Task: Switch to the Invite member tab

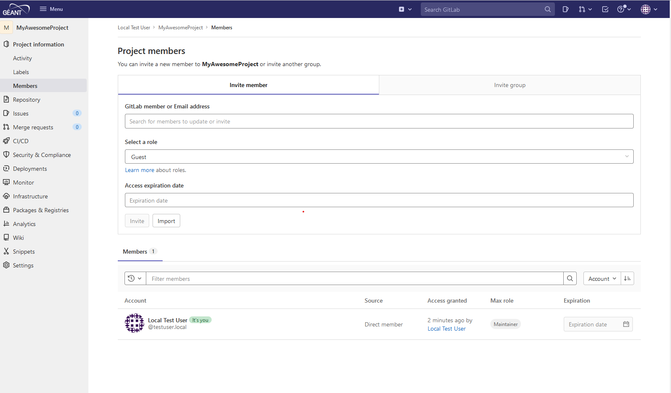Action: tap(249, 85)
